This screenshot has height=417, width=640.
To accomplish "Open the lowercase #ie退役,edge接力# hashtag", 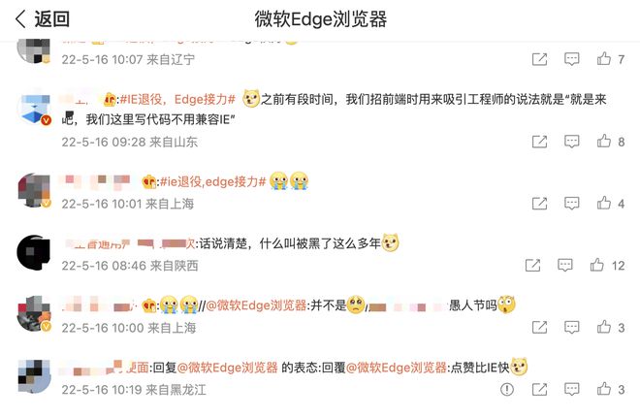I will point(212,181).
